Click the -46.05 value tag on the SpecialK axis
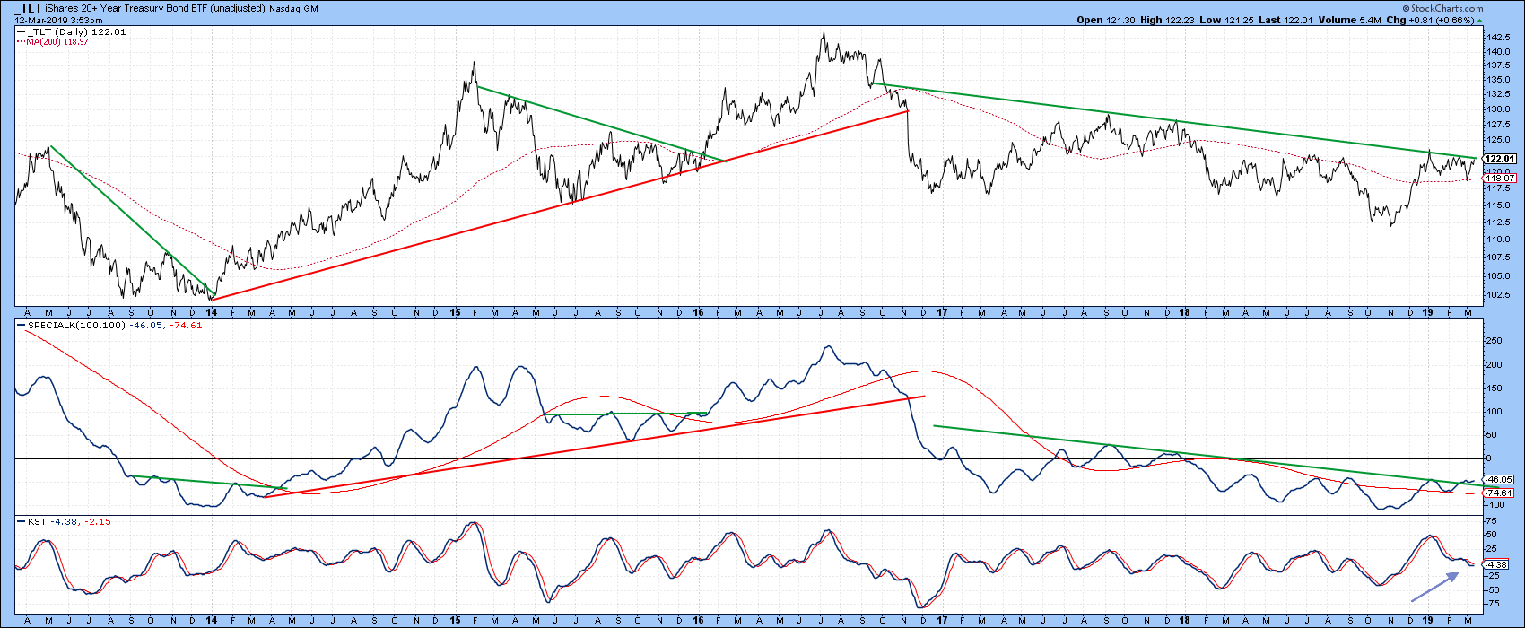1525x628 pixels. tap(1497, 480)
